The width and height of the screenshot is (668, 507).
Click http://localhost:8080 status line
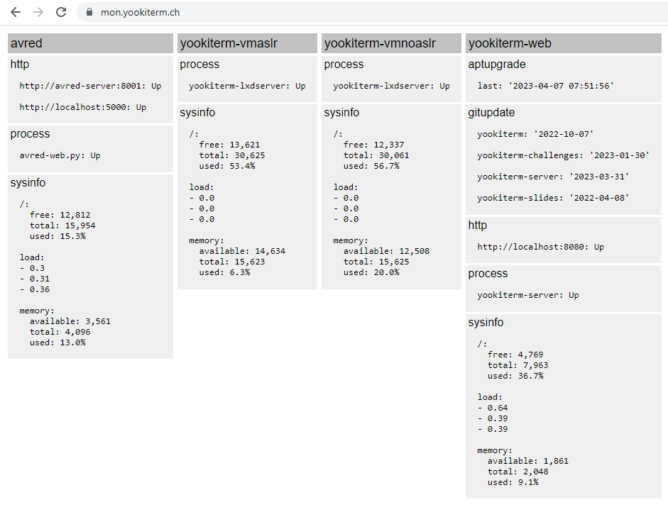541,247
